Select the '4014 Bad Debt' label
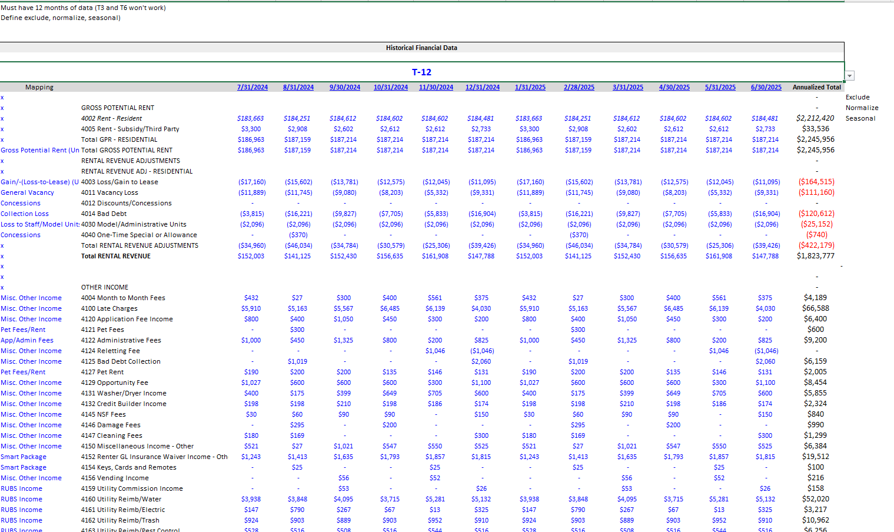Image resolution: width=894 pixels, height=532 pixels. [x=104, y=214]
